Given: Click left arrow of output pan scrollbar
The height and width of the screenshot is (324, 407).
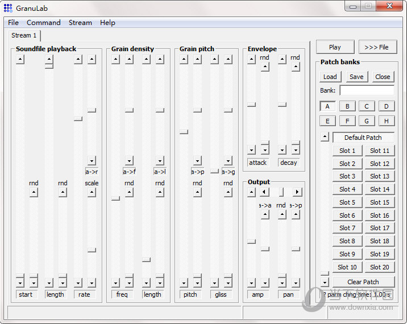Looking at the screenshot, I should [x=264, y=192].
